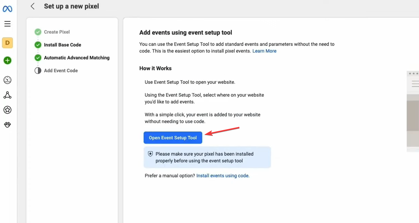Click the green plus create button

pyautogui.click(x=7, y=61)
